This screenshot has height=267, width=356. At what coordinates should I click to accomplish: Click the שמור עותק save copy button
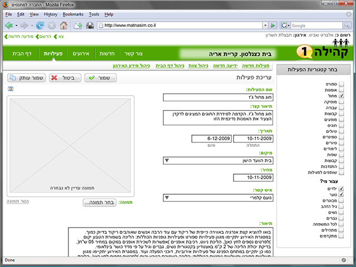[27, 78]
